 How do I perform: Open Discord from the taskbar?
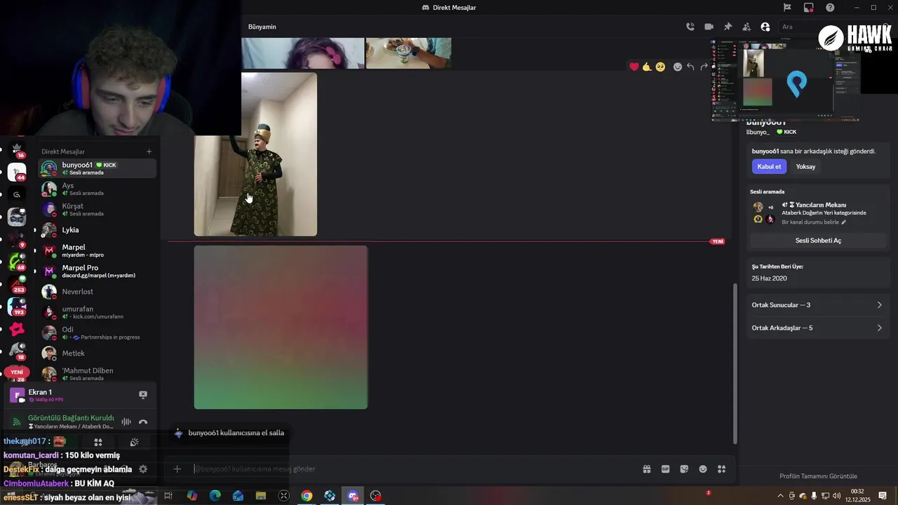coord(353,496)
